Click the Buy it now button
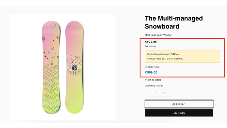The width and height of the screenshot is (227, 128). pos(179,113)
